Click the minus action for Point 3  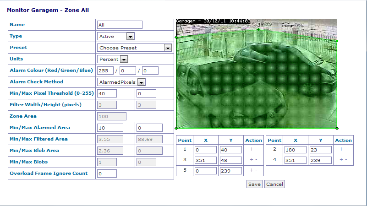(256, 160)
